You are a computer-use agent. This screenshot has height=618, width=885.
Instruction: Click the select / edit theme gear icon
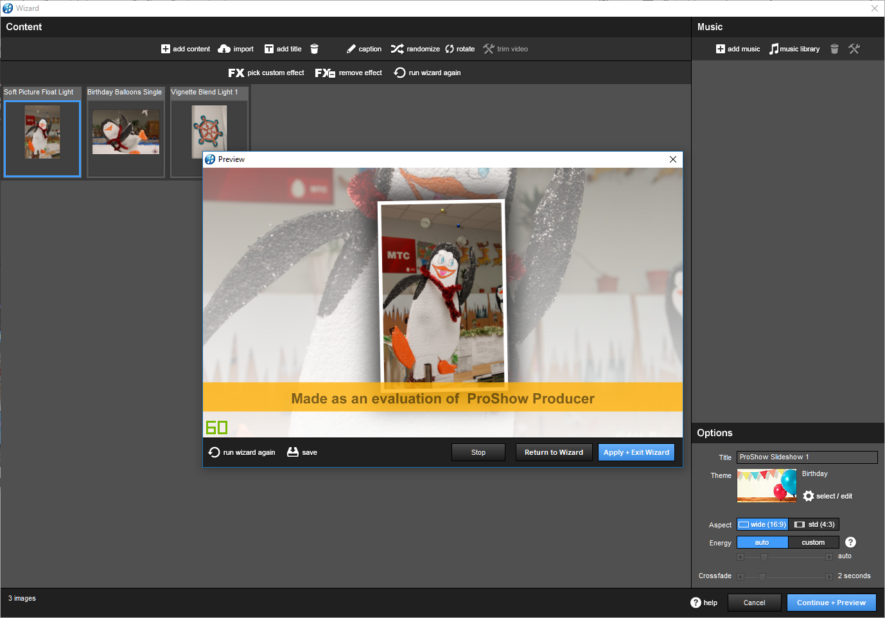[x=809, y=496]
